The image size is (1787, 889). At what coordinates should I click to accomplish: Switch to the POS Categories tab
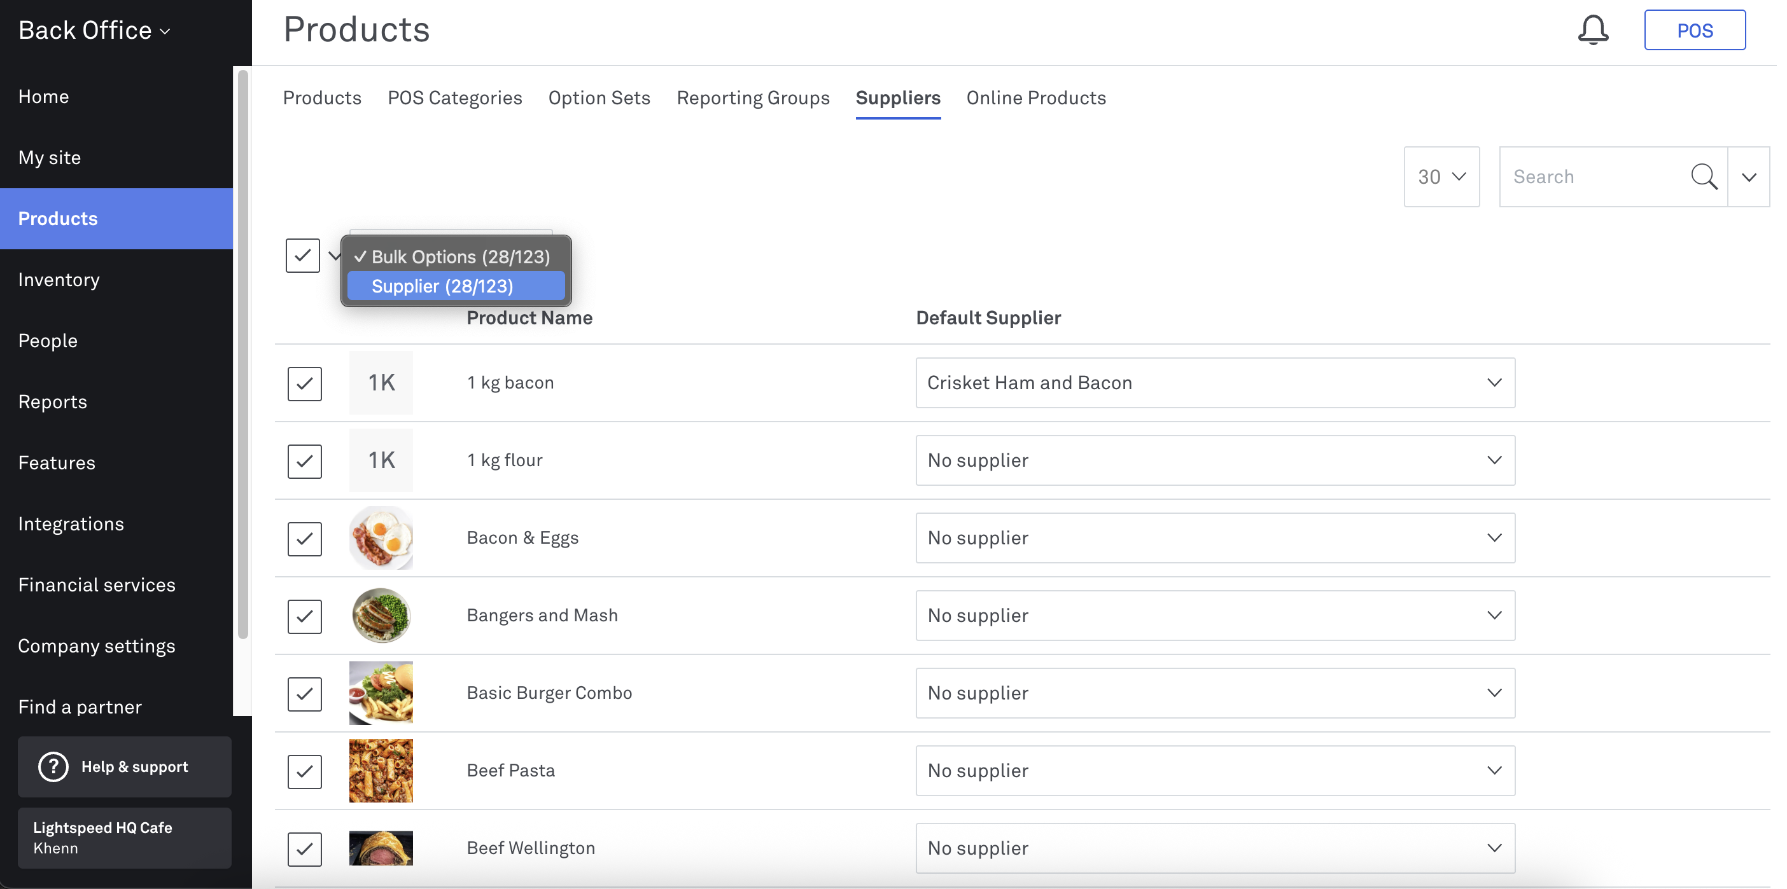[x=454, y=98]
